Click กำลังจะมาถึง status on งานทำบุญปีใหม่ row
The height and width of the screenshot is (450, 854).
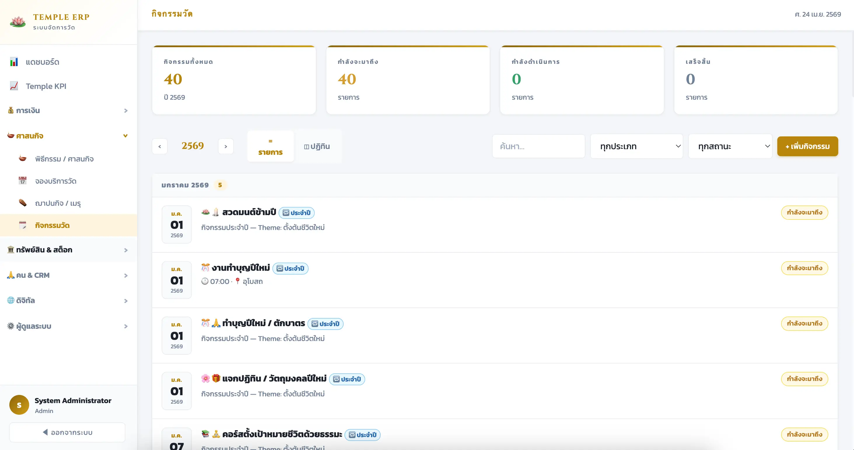(804, 268)
